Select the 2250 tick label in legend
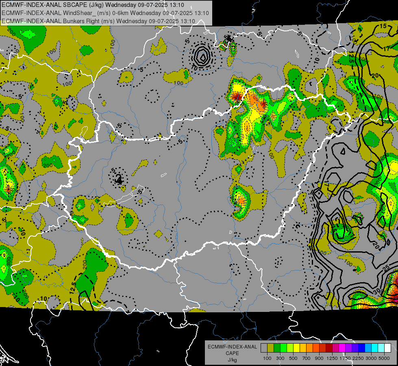This screenshot has height=366, width=398. point(358,358)
